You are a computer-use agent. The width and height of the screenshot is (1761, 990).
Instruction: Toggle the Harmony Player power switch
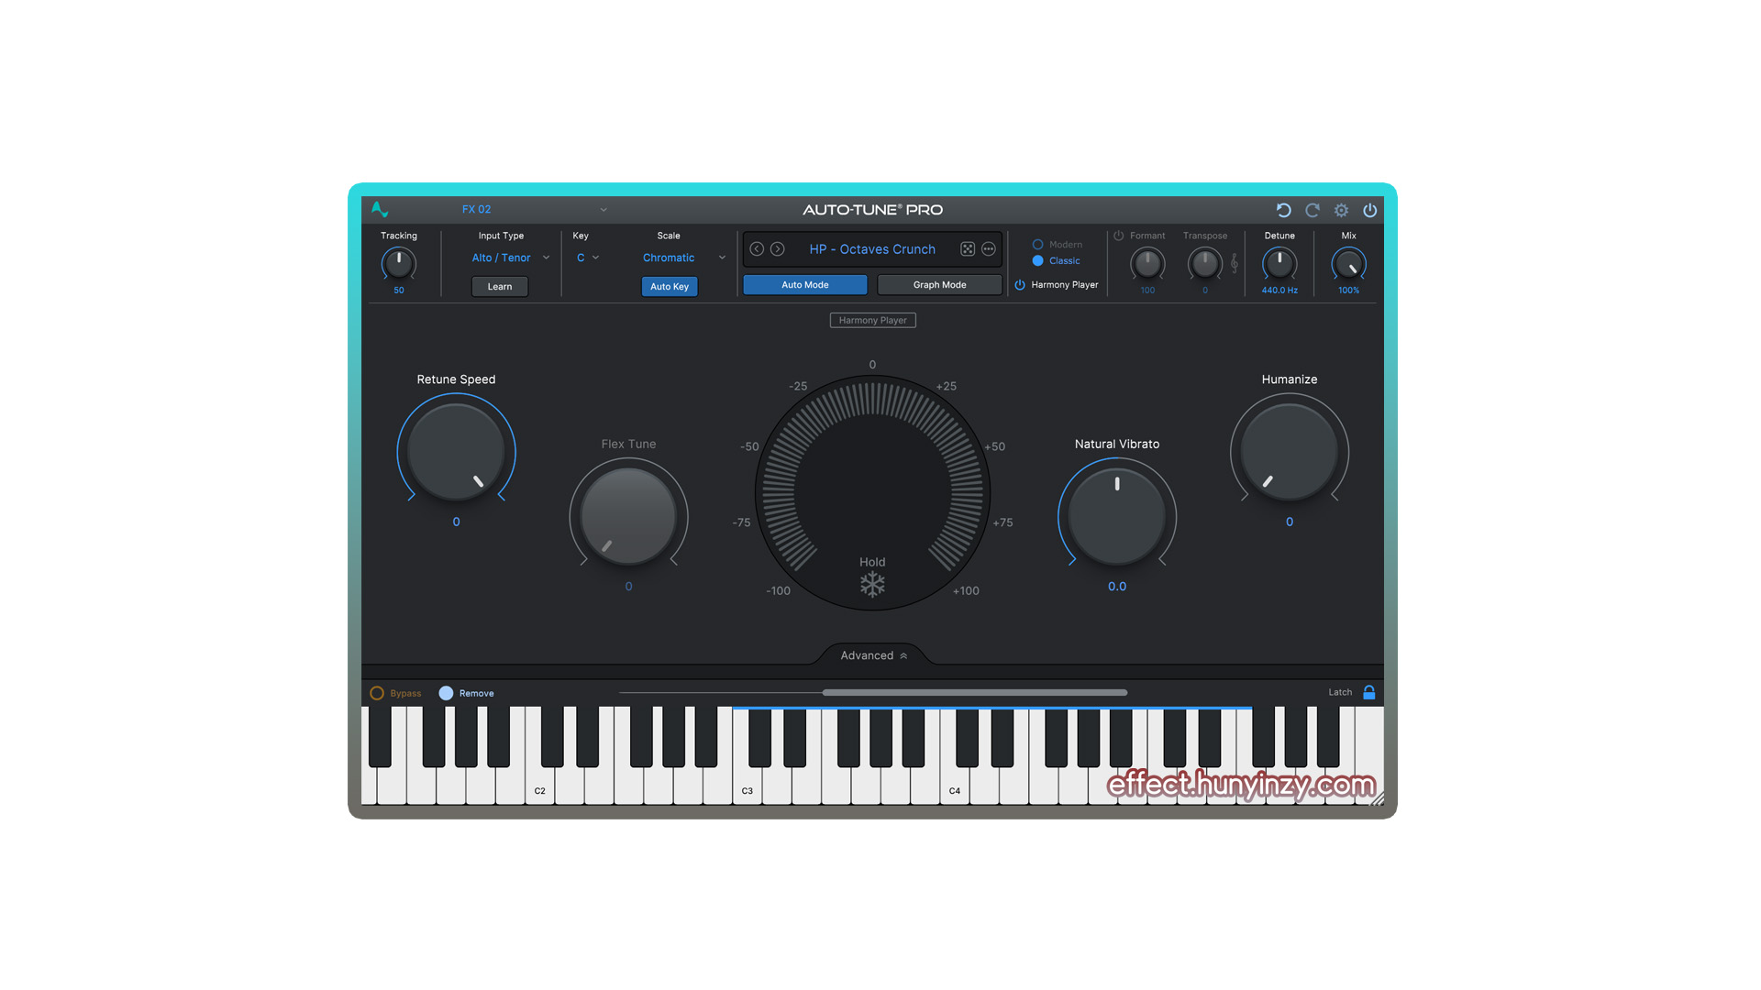pos(1019,284)
